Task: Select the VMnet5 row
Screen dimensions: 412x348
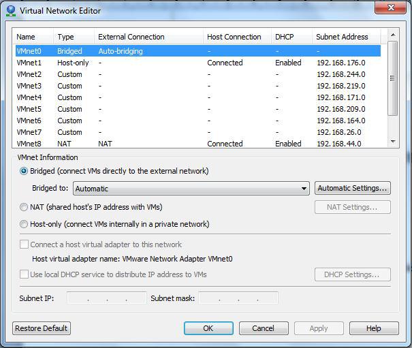Action: coord(198,109)
